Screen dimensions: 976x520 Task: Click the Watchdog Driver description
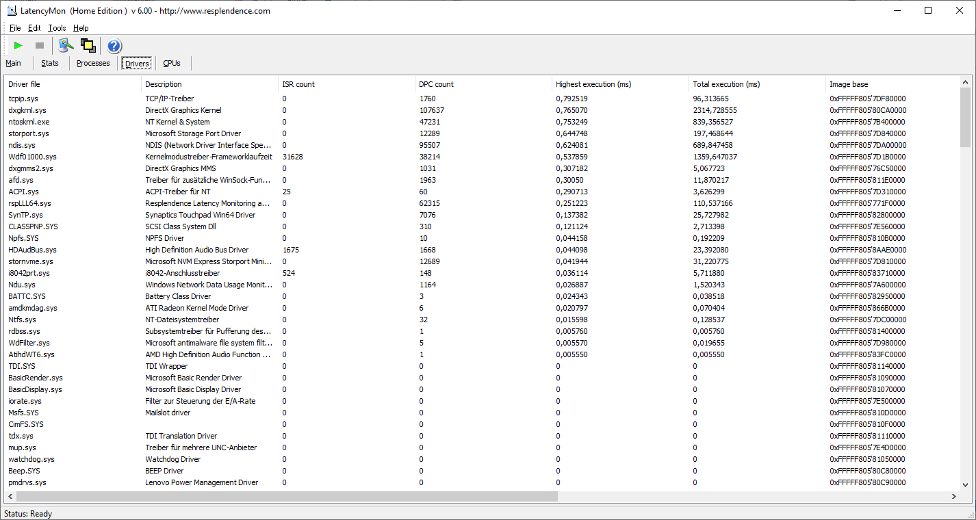pos(173,459)
